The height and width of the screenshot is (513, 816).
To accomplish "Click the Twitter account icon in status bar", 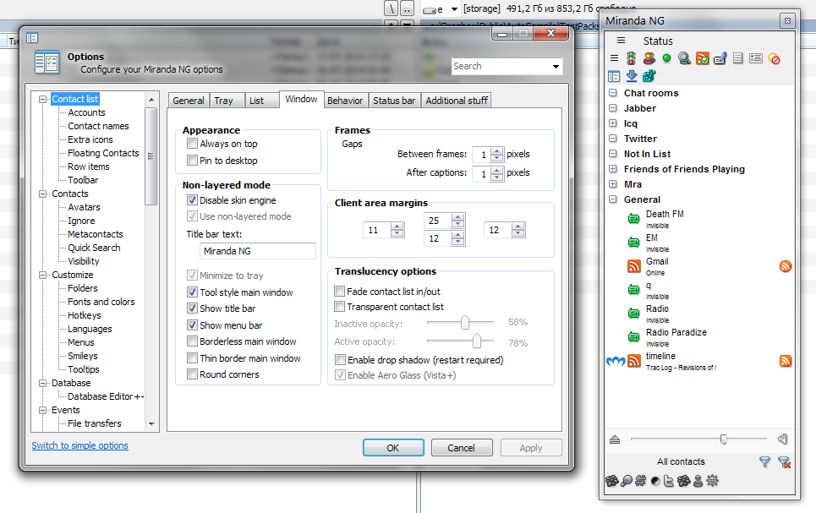I will point(669,481).
